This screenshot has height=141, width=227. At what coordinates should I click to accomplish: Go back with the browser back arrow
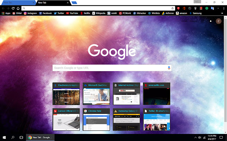(x=3, y=8)
